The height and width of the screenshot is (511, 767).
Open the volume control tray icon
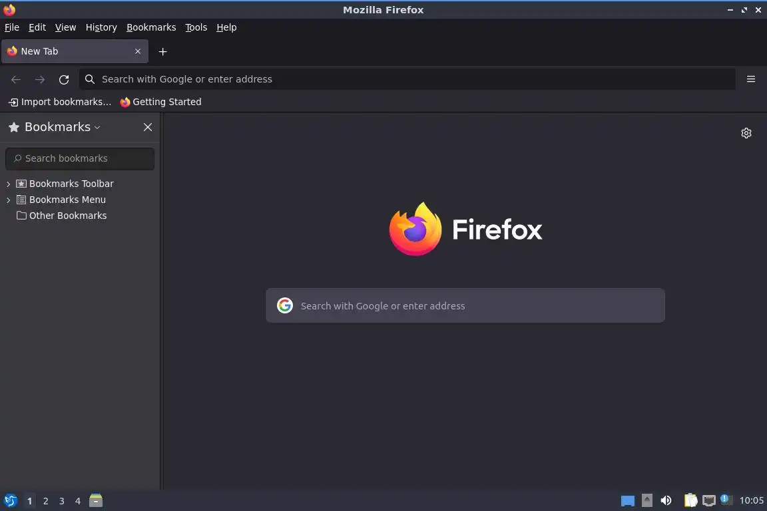(x=666, y=500)
